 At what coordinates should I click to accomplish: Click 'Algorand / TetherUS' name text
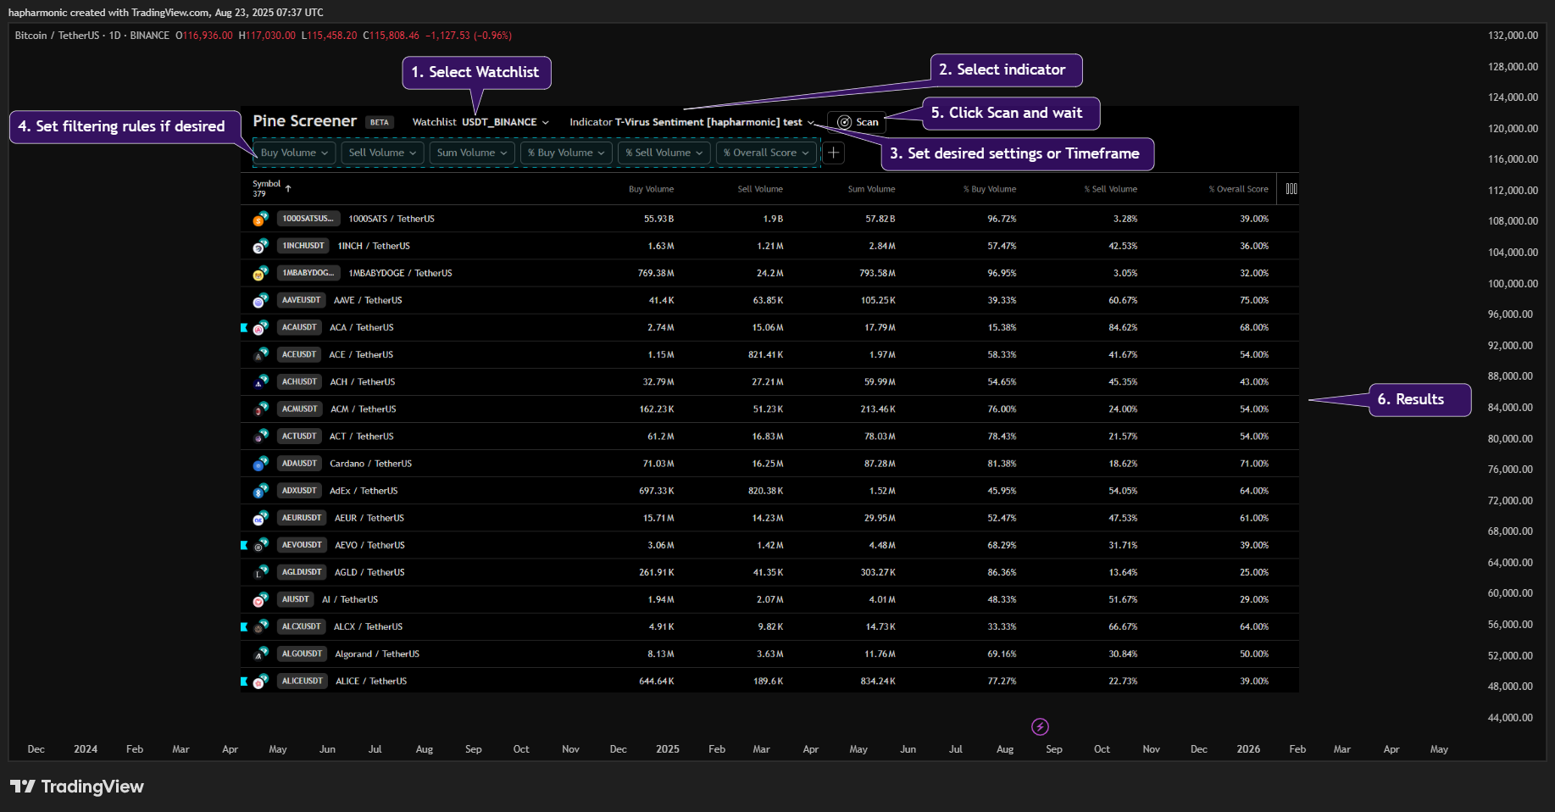click(x=377, y=653)
